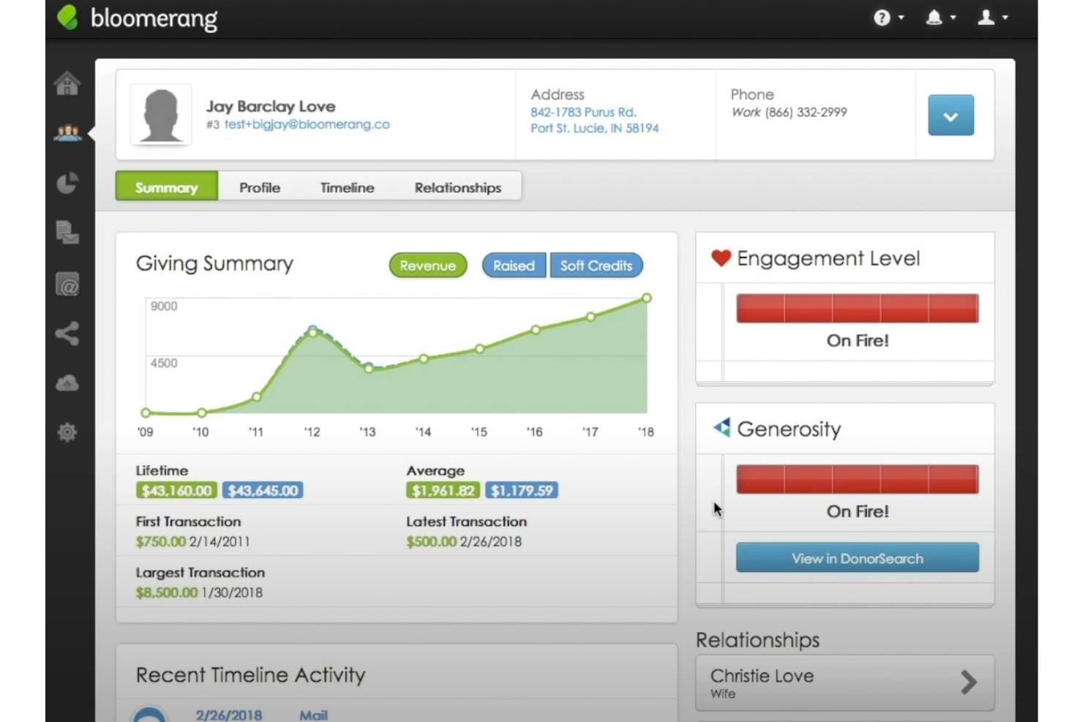Screen dimensions: 1083x722
Task: Click the Generosity arrow icon
Action: tap(722, 427)
